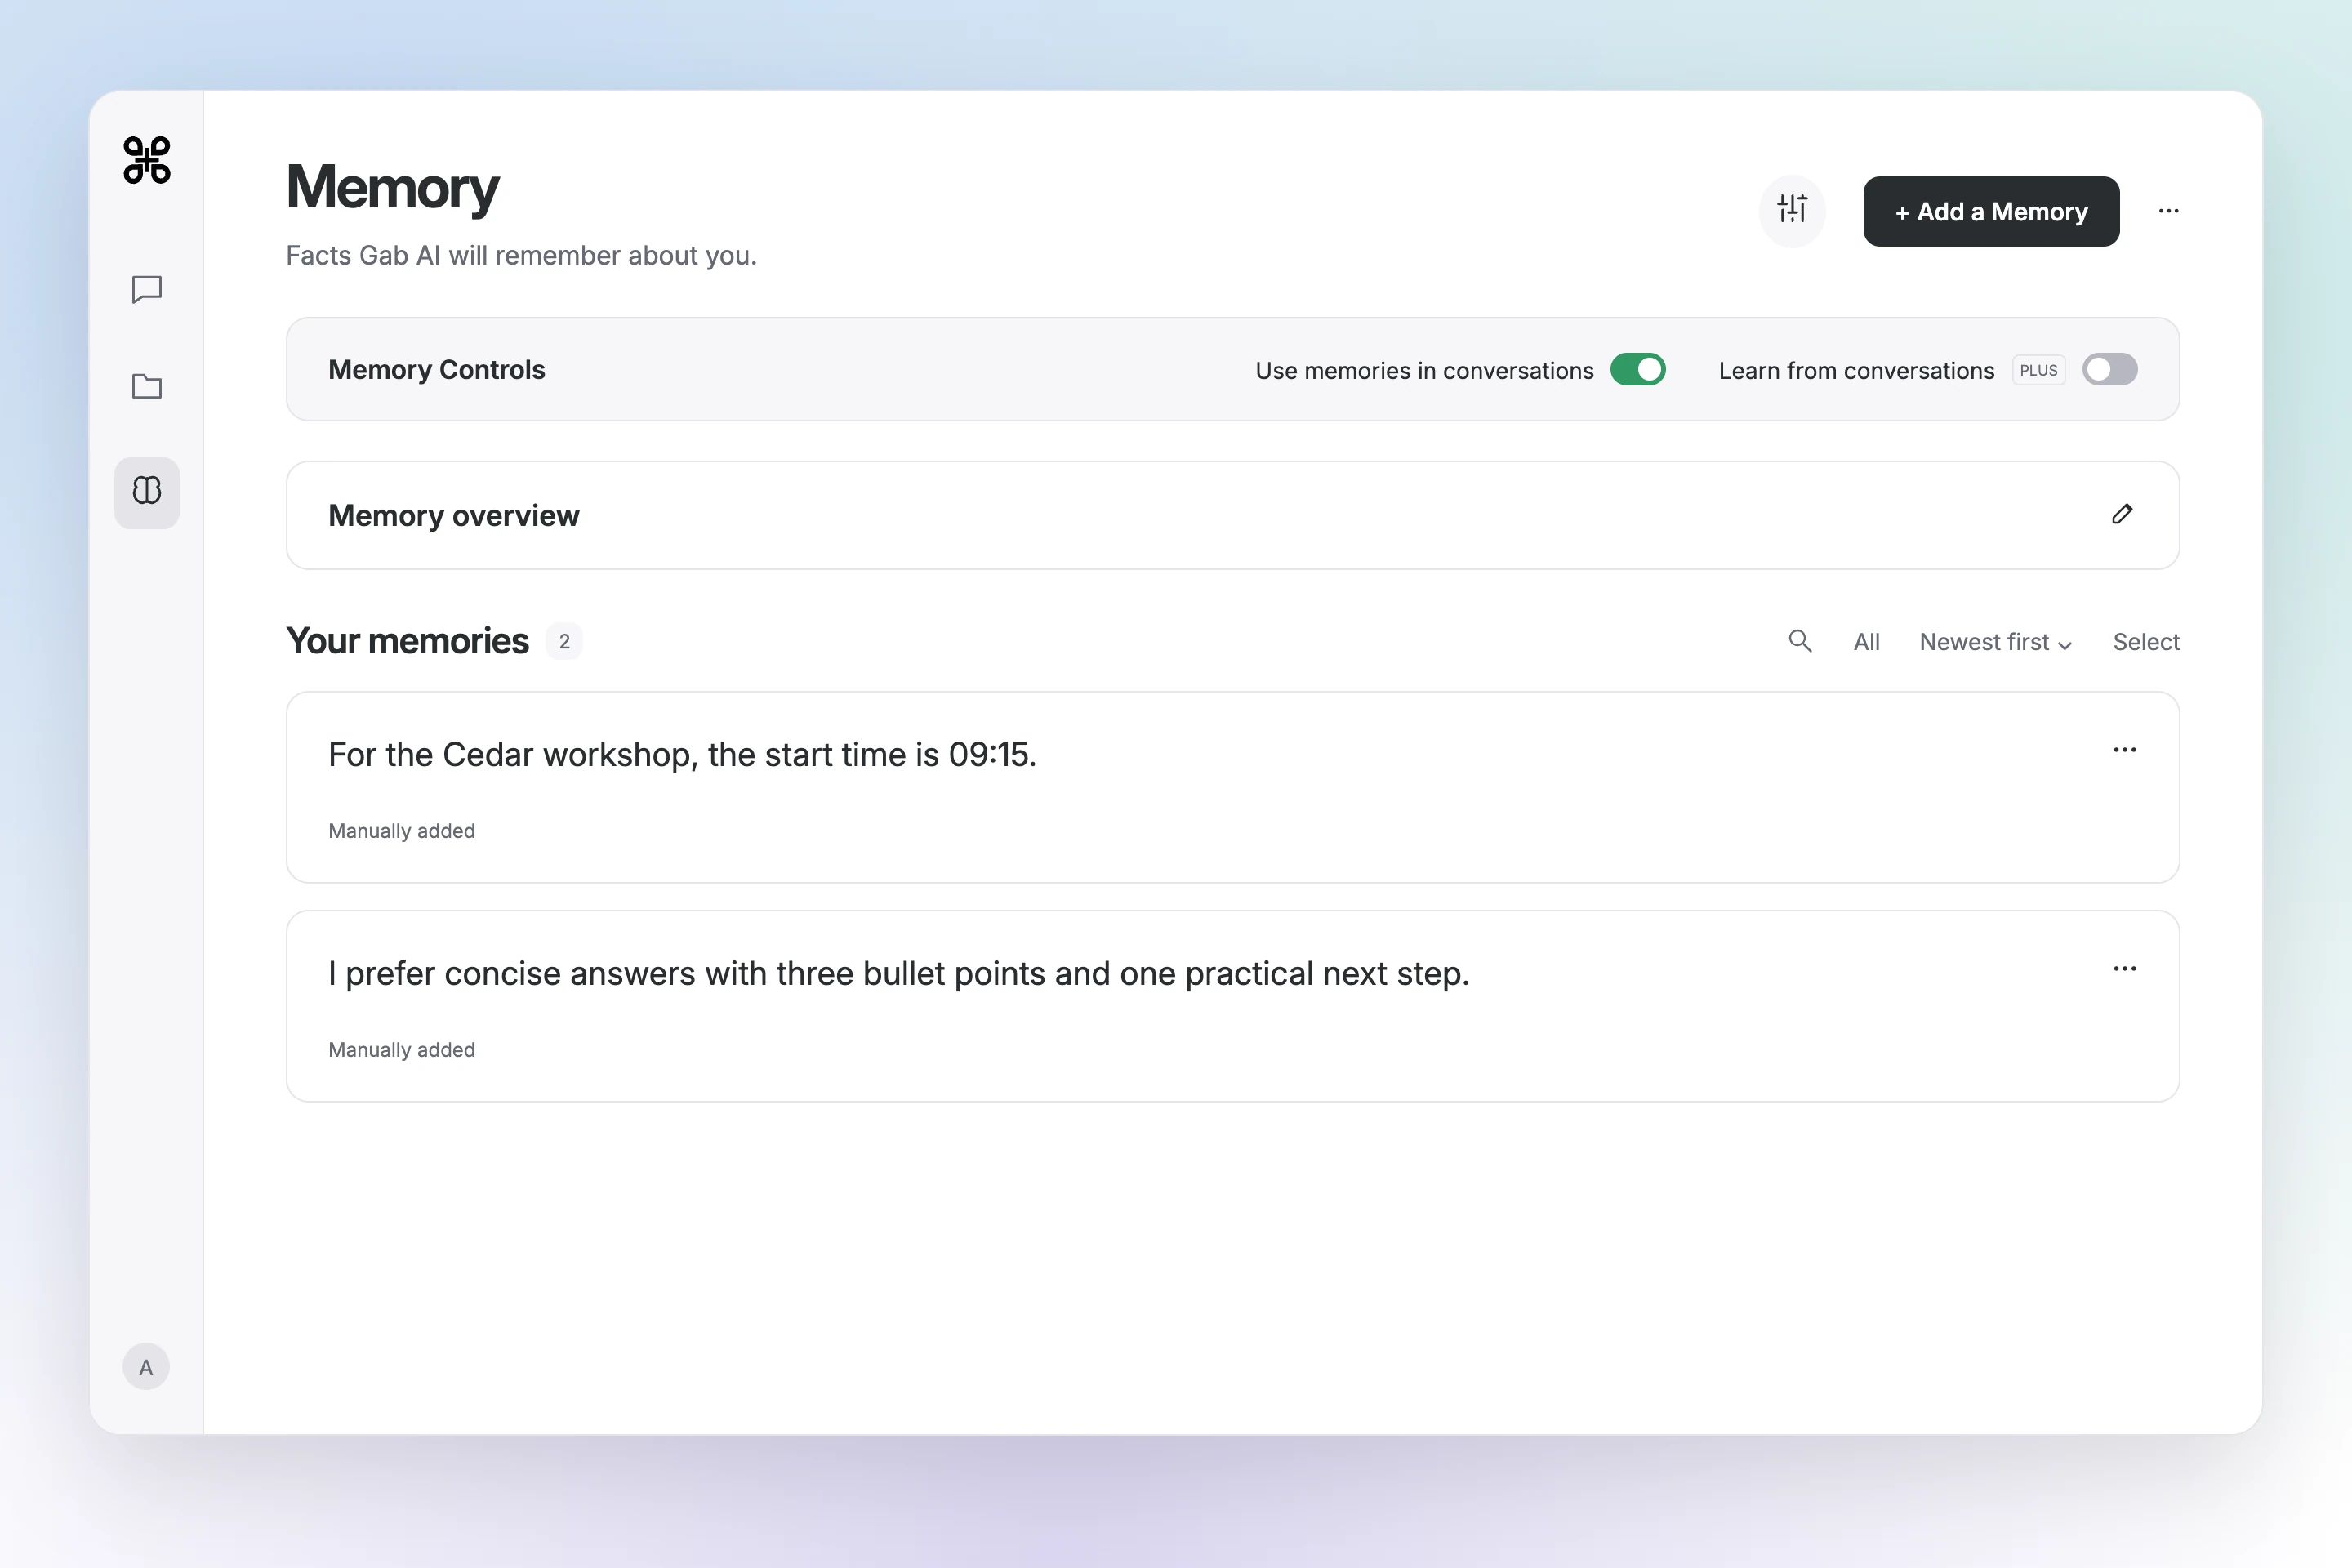
Task: Click Add a Memory button
Action: click(x=1991, y=211)
